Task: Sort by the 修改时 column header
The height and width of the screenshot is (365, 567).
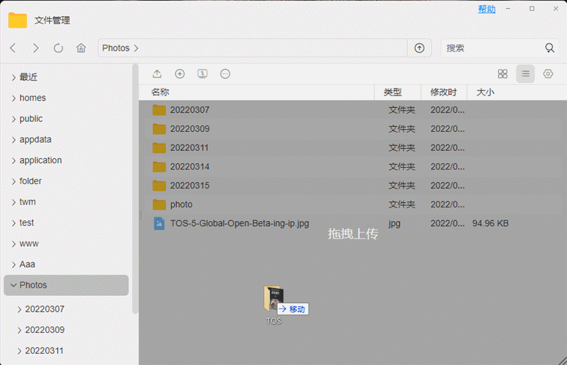Action: point(443,92)
